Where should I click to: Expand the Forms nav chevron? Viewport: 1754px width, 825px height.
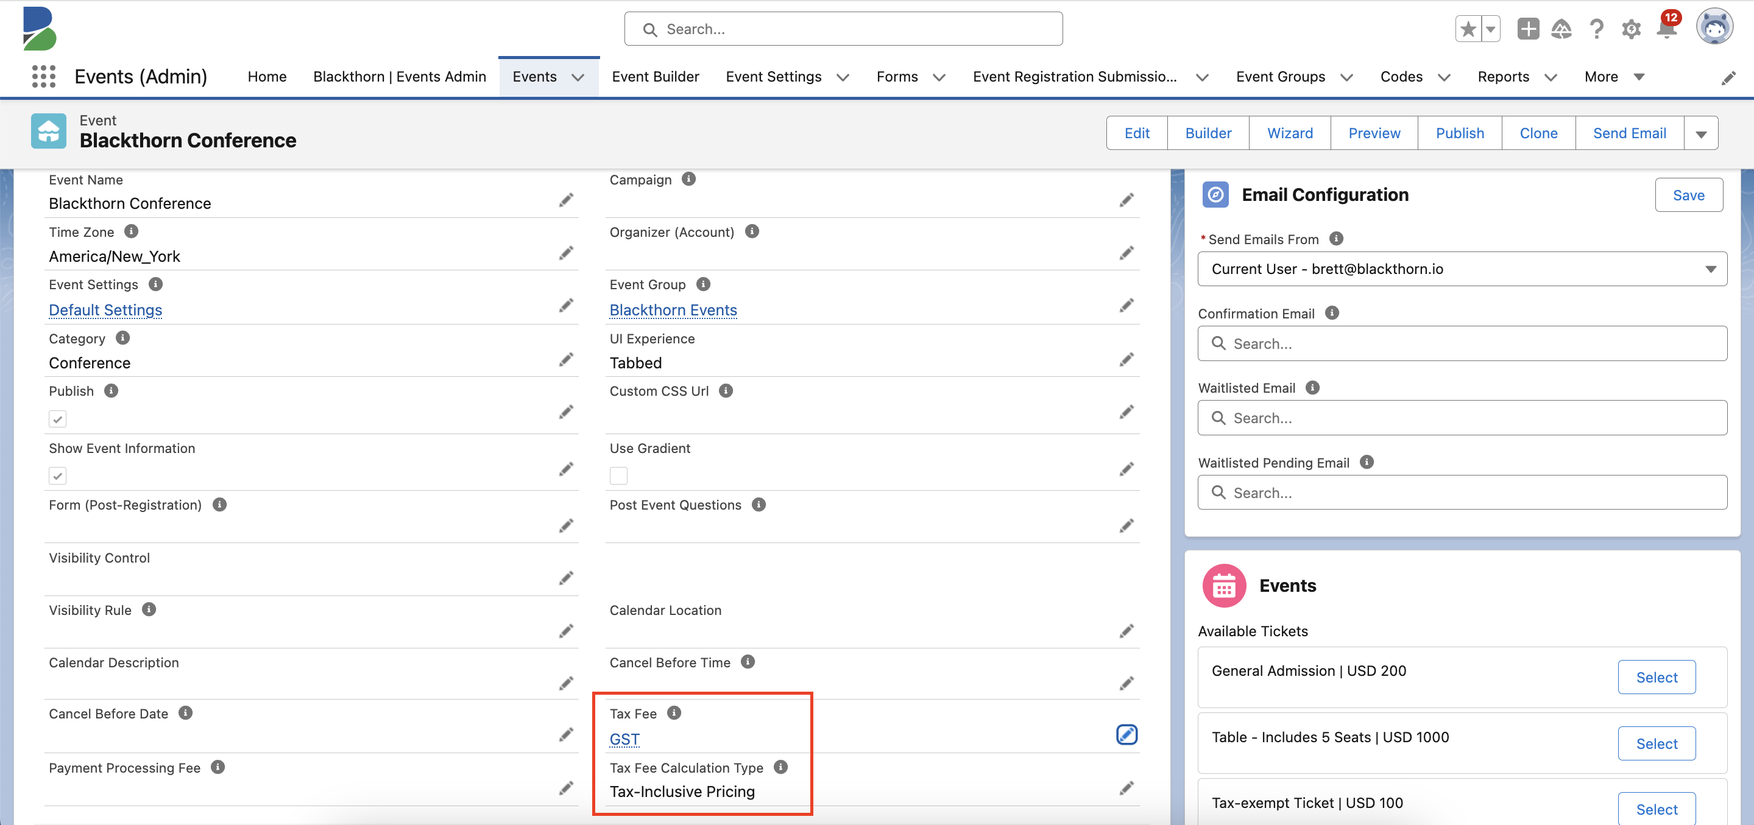939,77
